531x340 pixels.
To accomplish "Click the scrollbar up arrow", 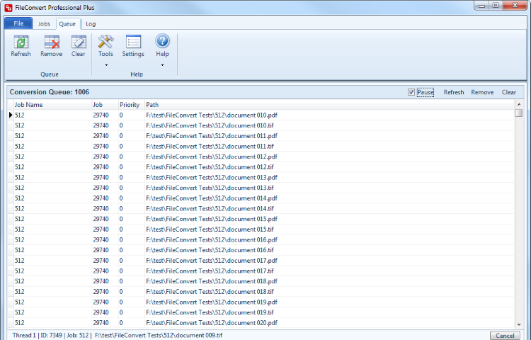I will (x=519, y=104).
